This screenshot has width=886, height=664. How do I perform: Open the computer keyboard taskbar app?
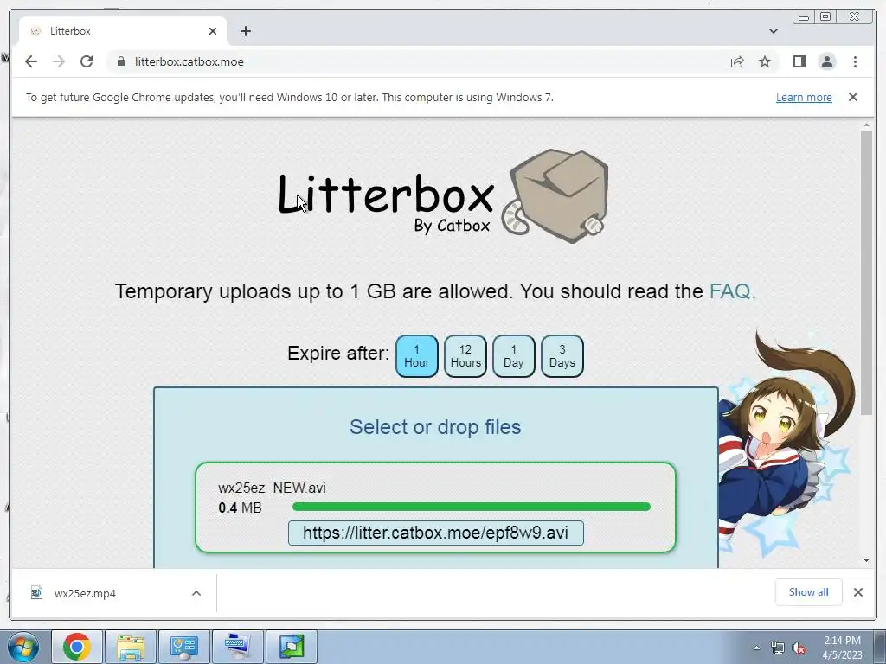pyautogui.click(x=237, y=647)
